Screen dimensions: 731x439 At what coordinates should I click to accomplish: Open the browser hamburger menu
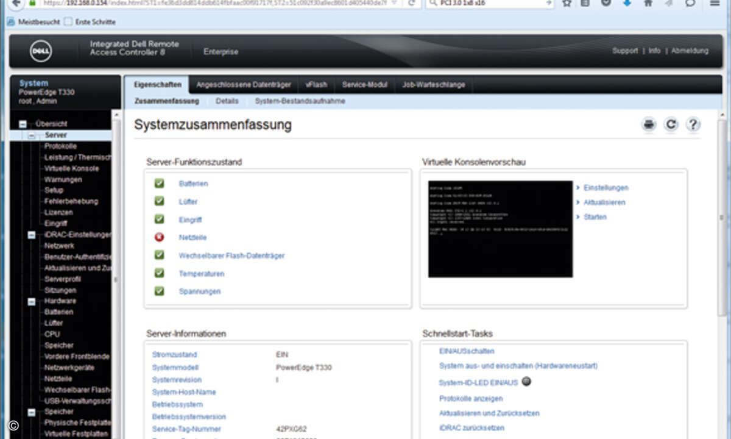[715, 3]
